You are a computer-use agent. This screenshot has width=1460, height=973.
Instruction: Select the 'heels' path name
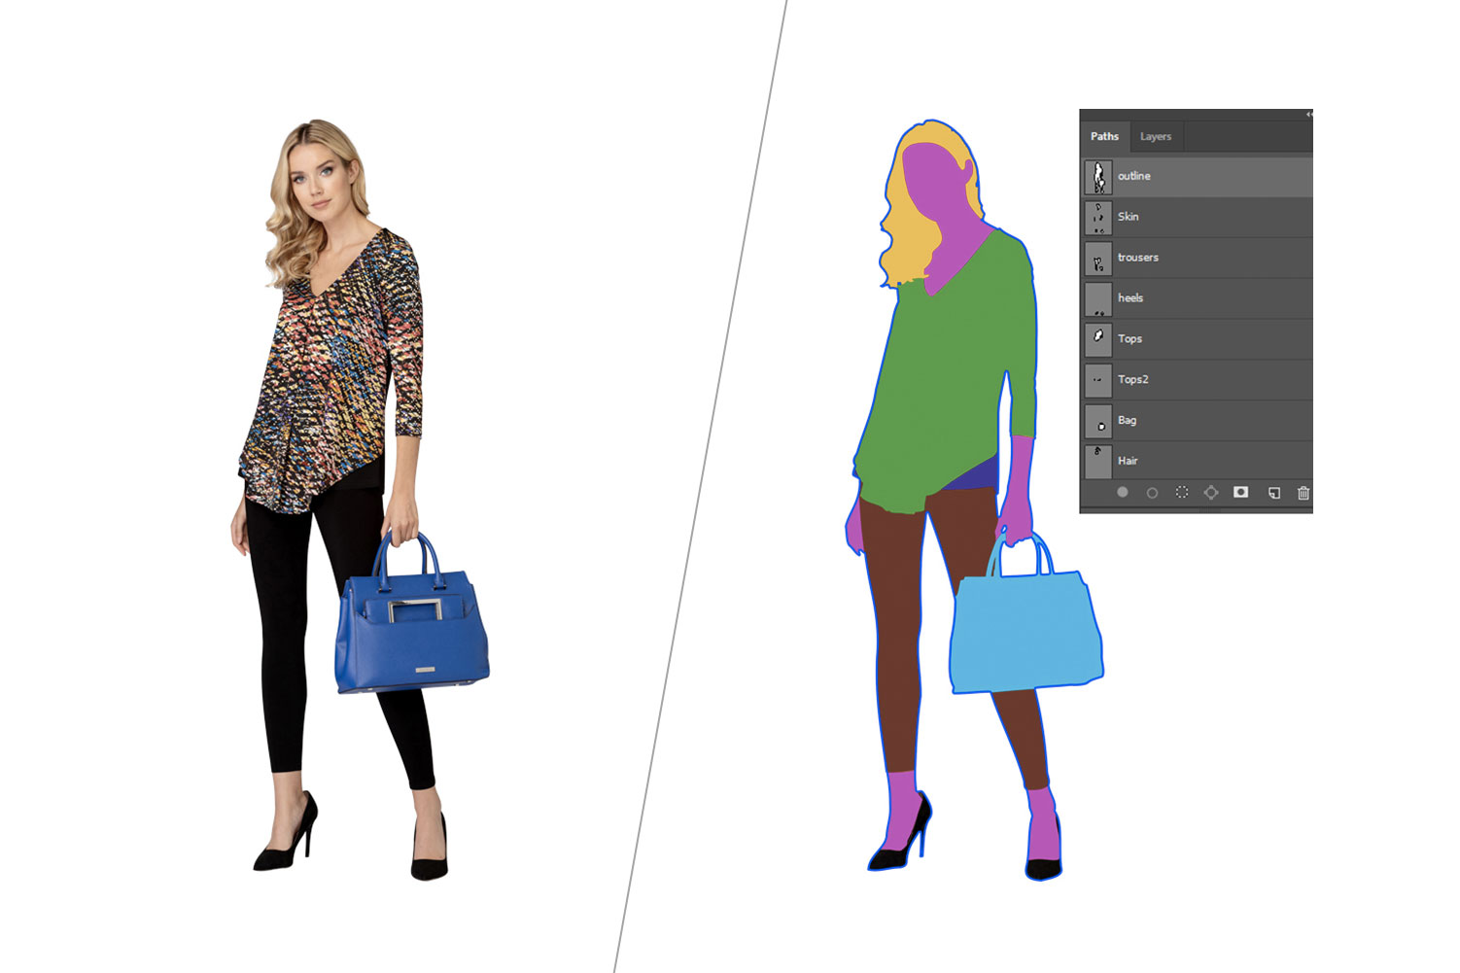pos(1130,298)
